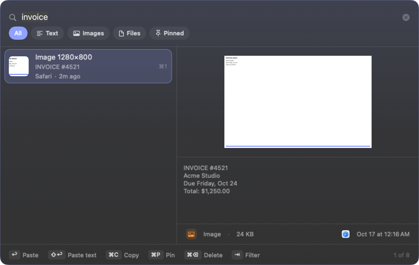The image size is (419, 265).
Task: Clear the search field with X button
Action: (406, 17)
